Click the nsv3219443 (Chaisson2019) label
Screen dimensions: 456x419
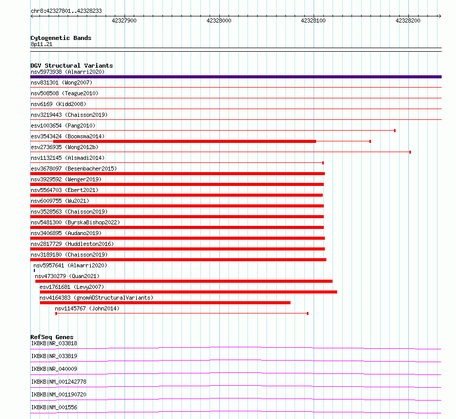tap(69, 115)
